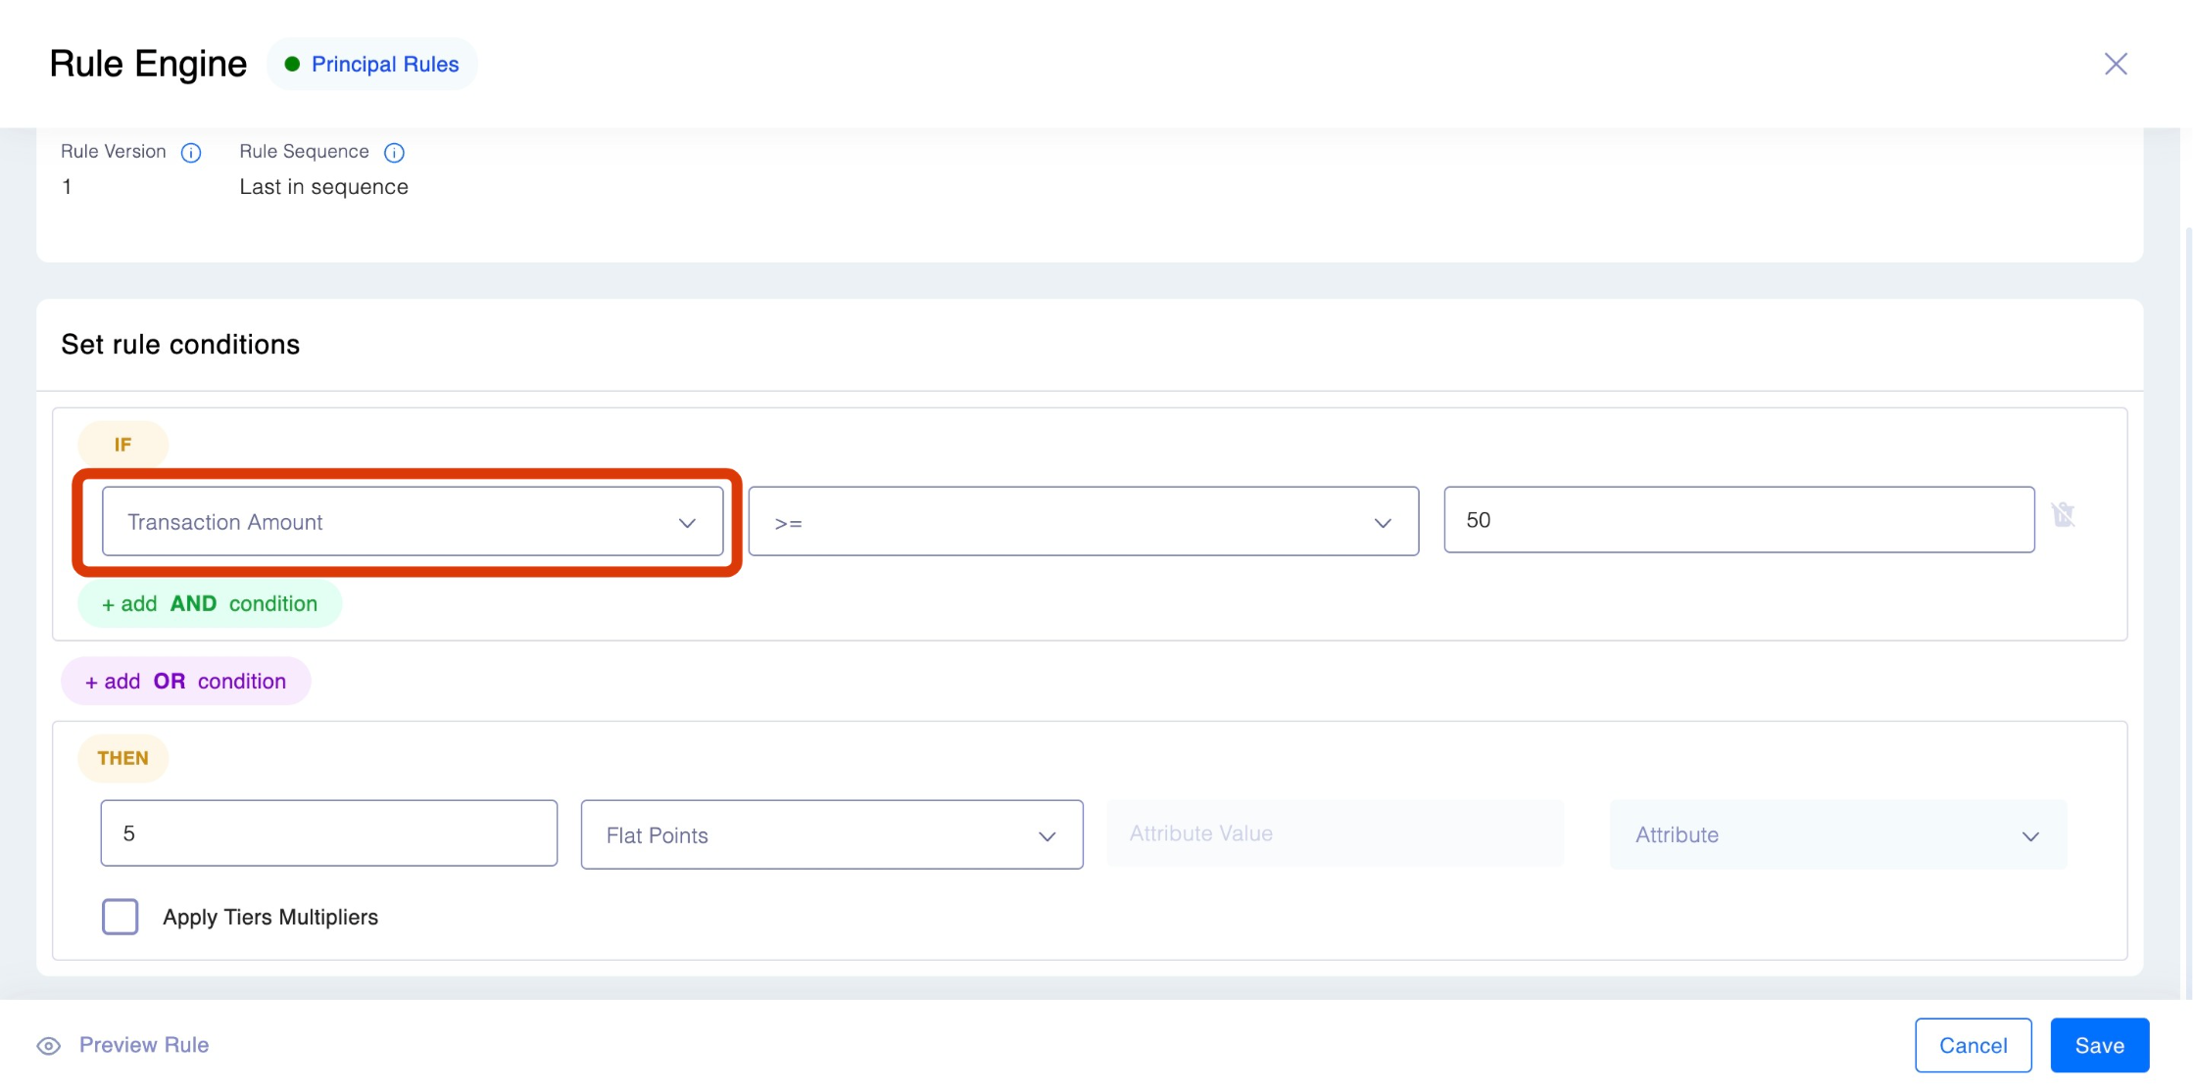Delete the condition with trash icon

tap(2064, 515)
